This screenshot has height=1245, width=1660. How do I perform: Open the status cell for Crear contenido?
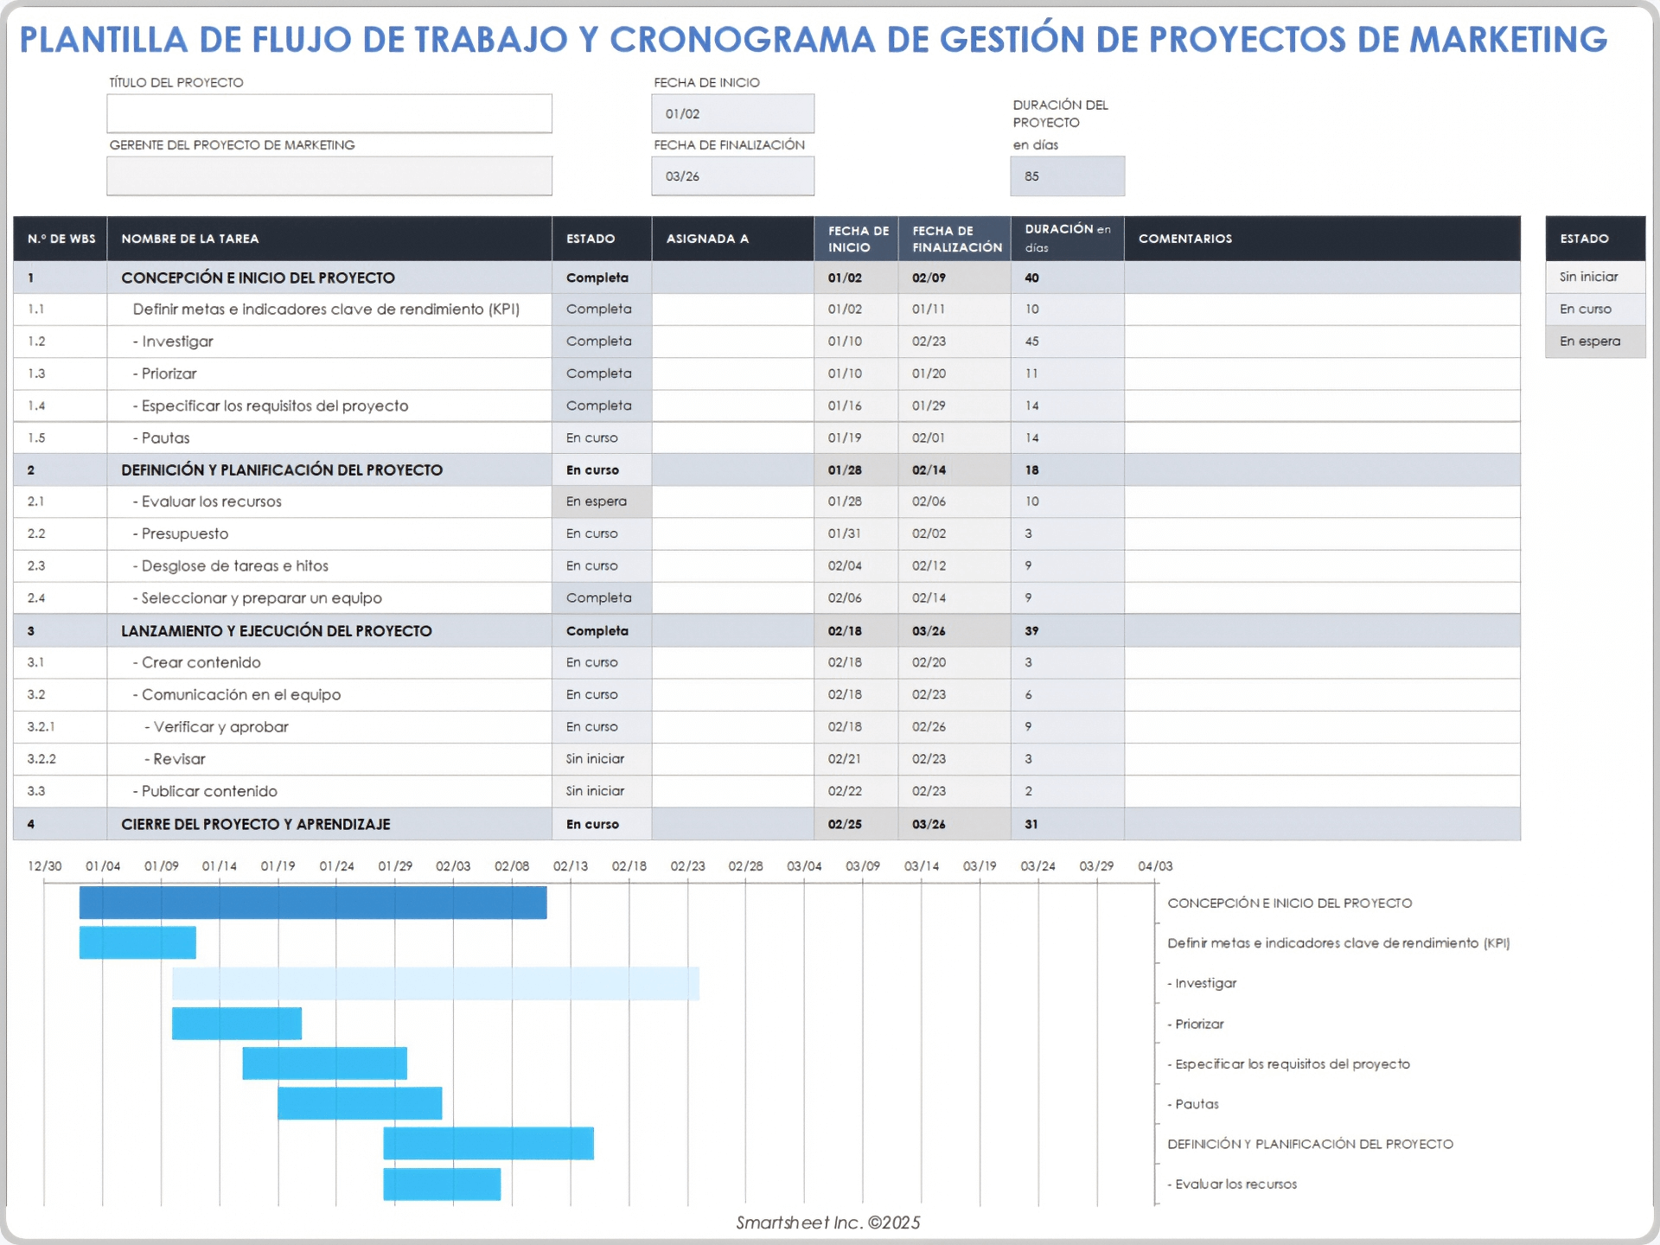coord(602,662)
